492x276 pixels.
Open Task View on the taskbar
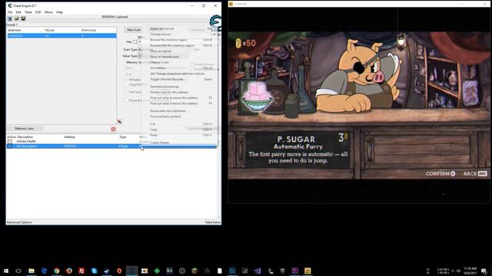pyautogui.click(x=18, y=271)
